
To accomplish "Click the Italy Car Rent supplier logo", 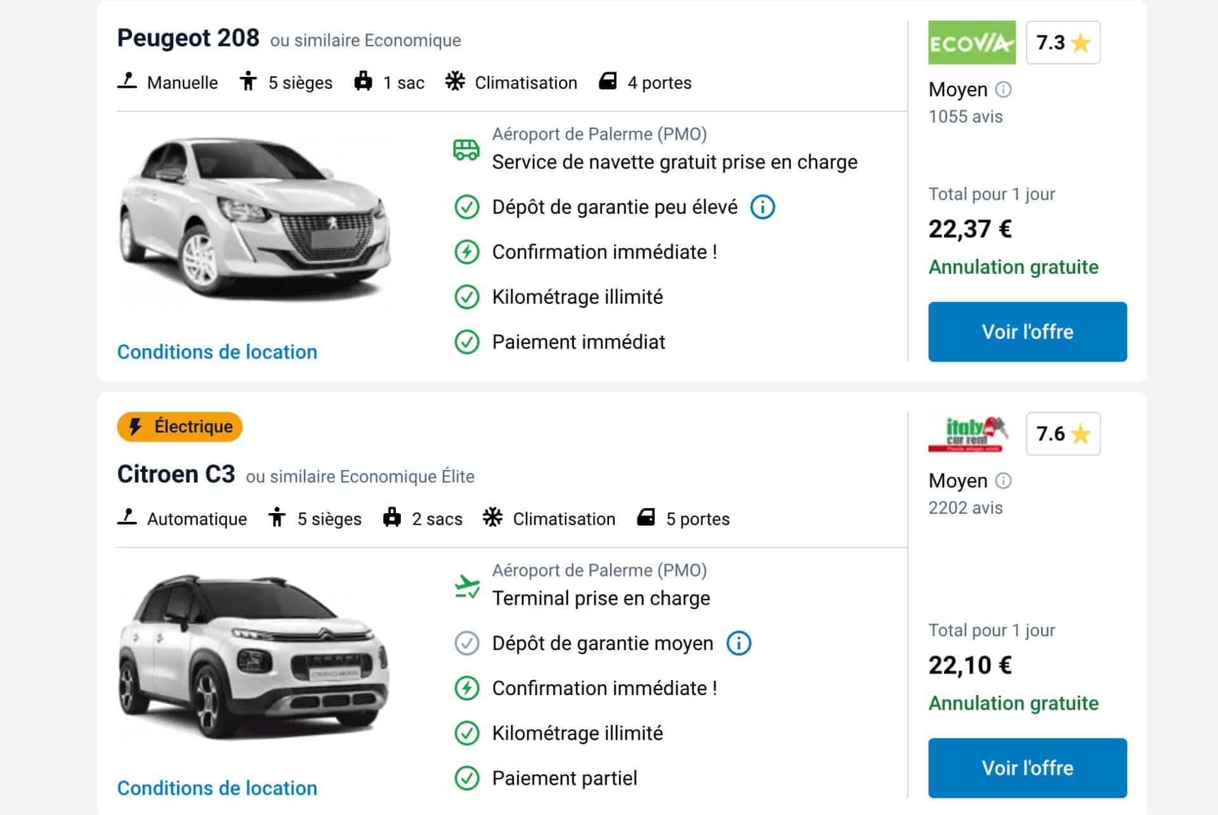I will point(969,434).
